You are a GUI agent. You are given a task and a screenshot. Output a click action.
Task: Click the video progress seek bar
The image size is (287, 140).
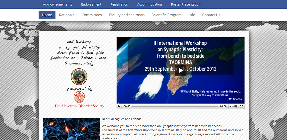175,106
